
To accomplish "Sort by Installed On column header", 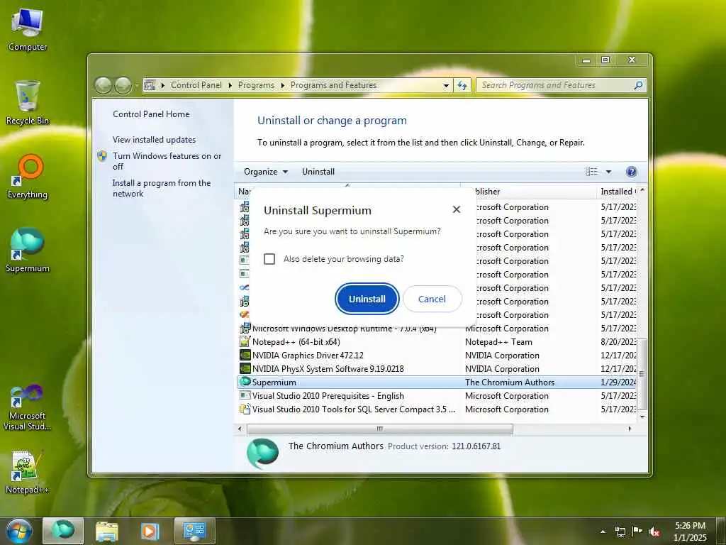I will click(x=618, y=192).
